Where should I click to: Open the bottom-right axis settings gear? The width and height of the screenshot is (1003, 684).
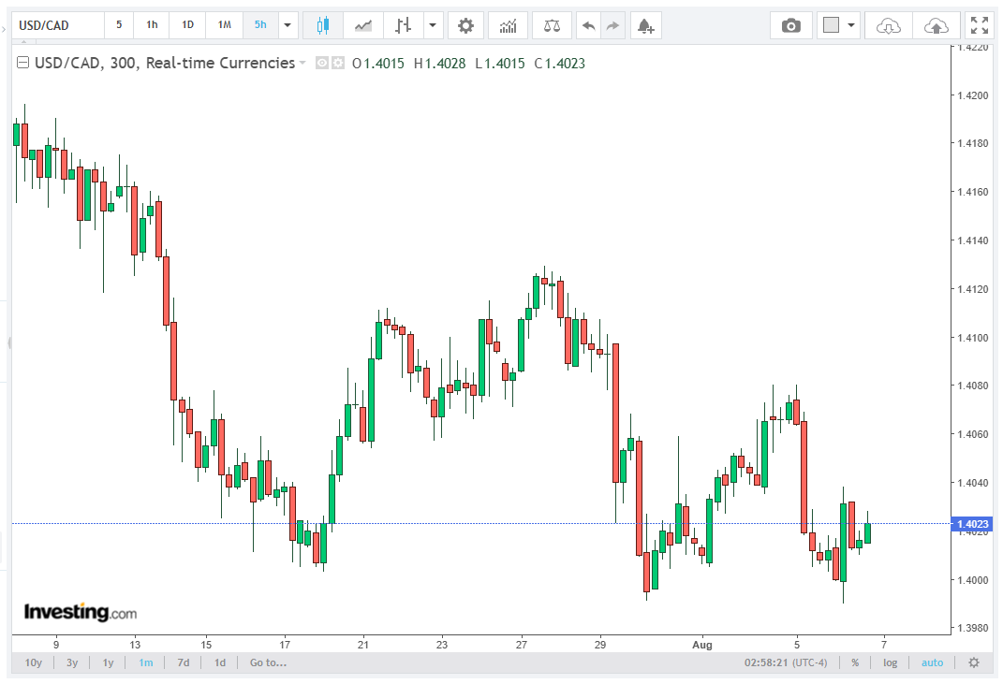pos(974,662)
